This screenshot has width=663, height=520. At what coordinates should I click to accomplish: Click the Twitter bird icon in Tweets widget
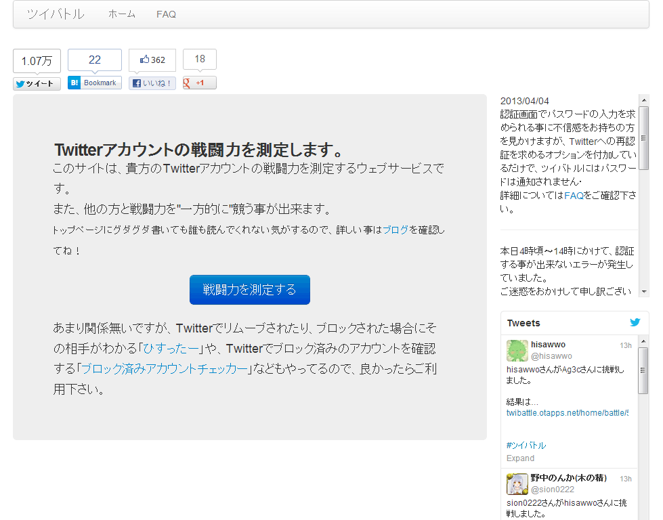635,322
